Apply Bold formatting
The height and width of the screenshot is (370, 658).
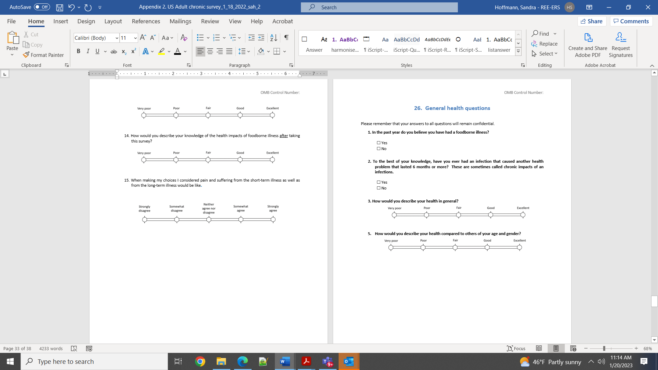[78, 51]
